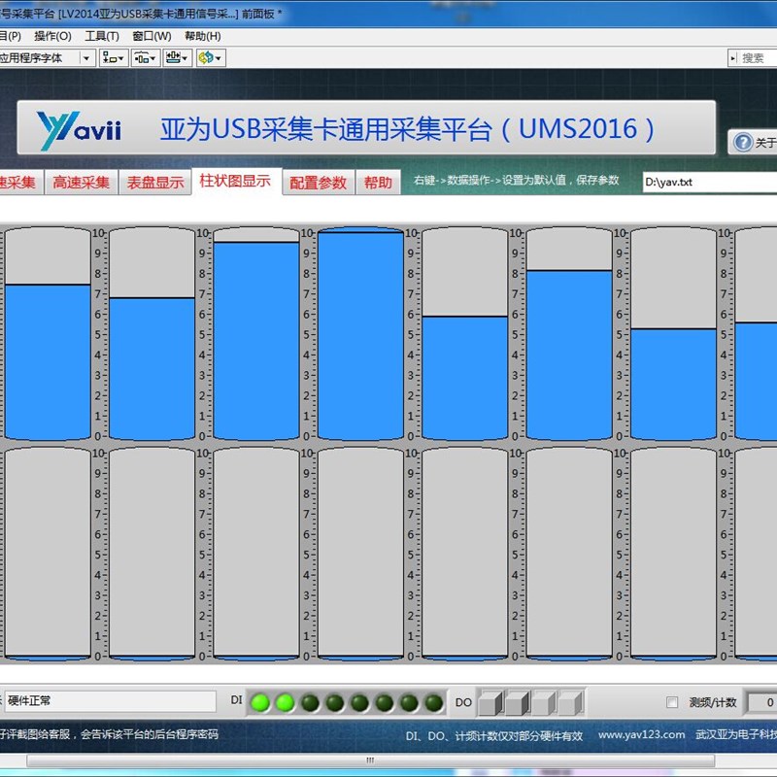Switch to the 表盘显示 tab
777x777 pixels.
click(155, 183)
